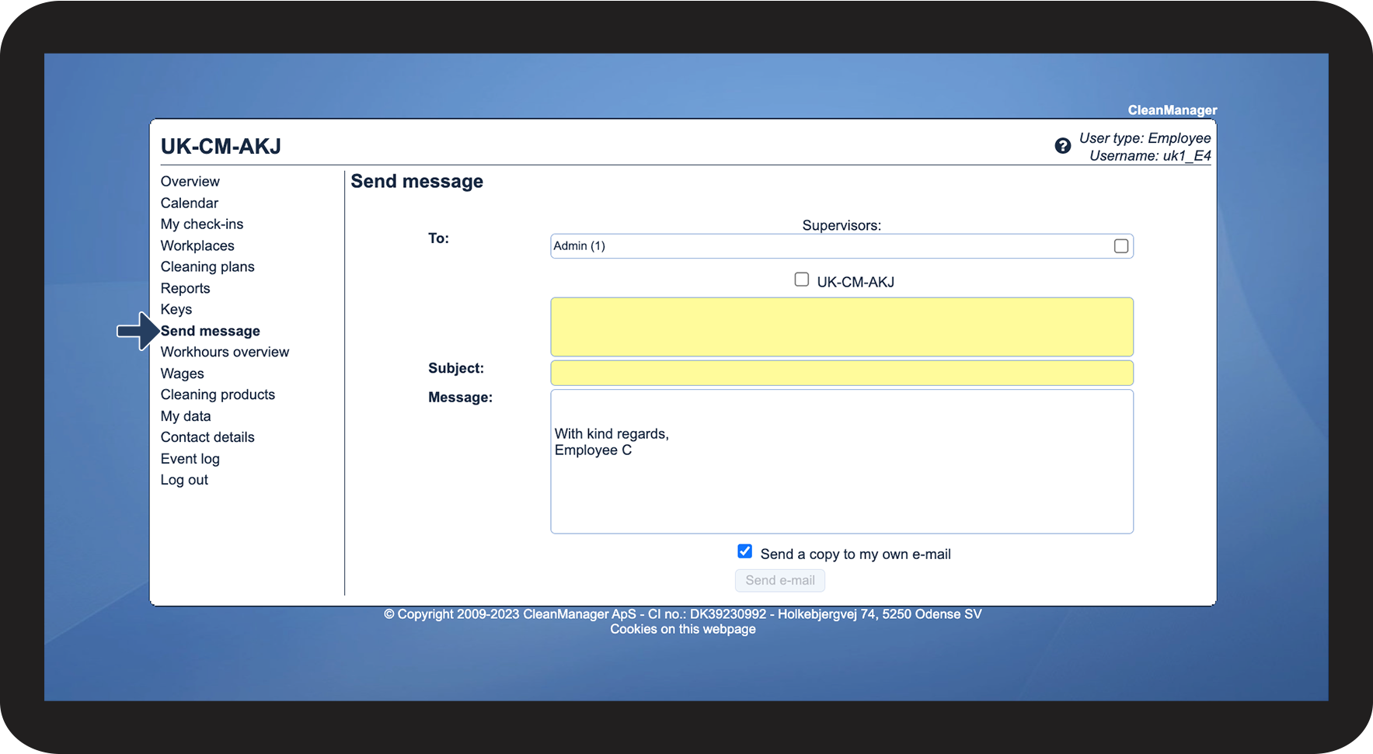View the Workhours overview page

point(224,353)
